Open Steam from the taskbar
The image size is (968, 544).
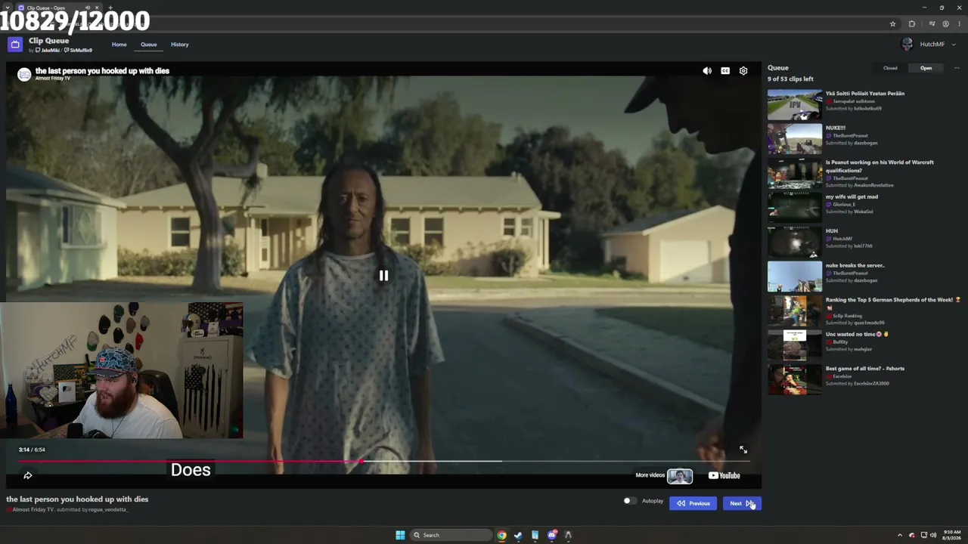[x=518, y=535]
